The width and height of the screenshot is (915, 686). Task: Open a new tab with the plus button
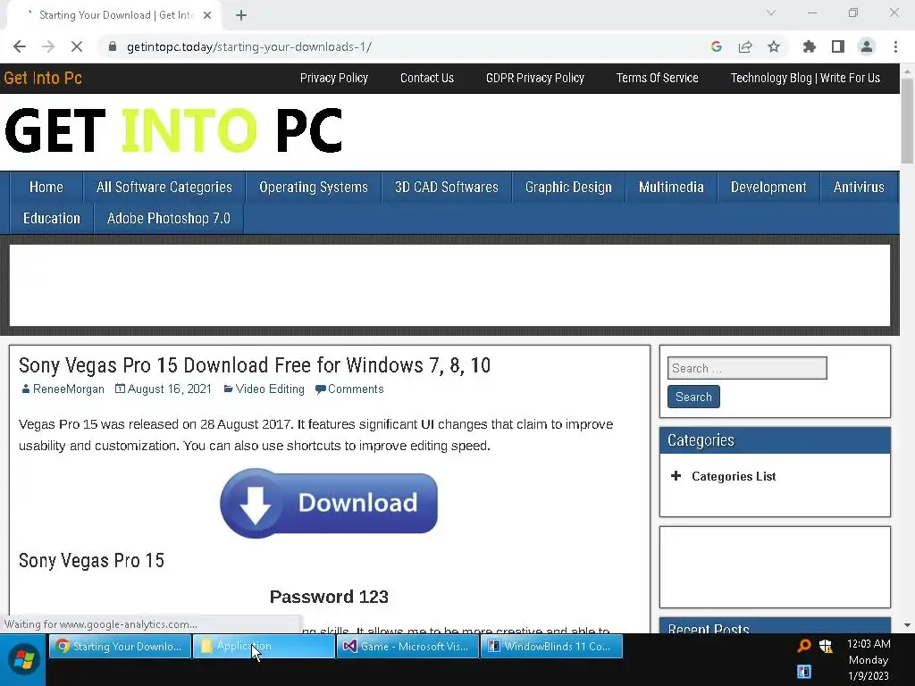coord(241,15)
